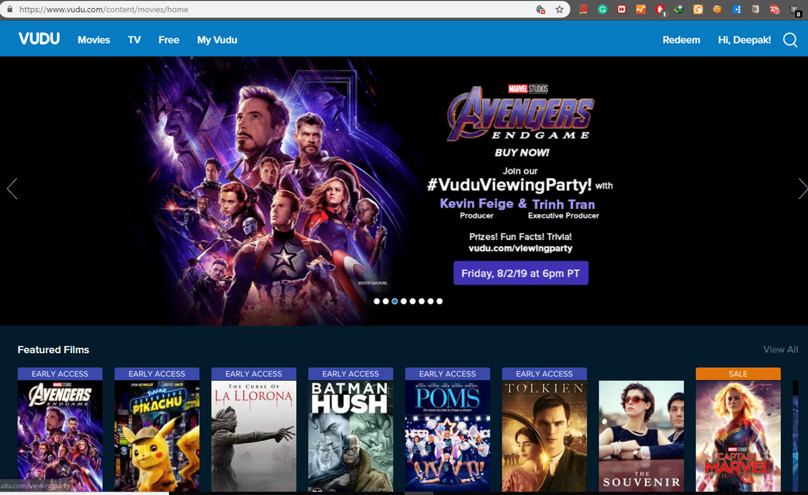The width and height of the screenshot is (808, 495).
Task: Click the red stop-hand ad blocker extension
Action: 661,9
